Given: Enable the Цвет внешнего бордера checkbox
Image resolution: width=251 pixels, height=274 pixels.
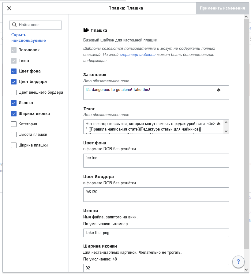Looking at the screenshot, I should coord(14,92).
